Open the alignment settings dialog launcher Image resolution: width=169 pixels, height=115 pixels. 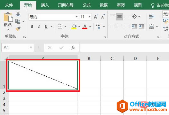pos(158,37)
